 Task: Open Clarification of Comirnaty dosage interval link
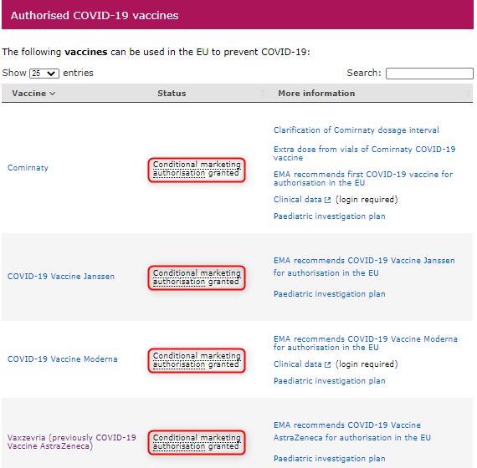point(356,130)
